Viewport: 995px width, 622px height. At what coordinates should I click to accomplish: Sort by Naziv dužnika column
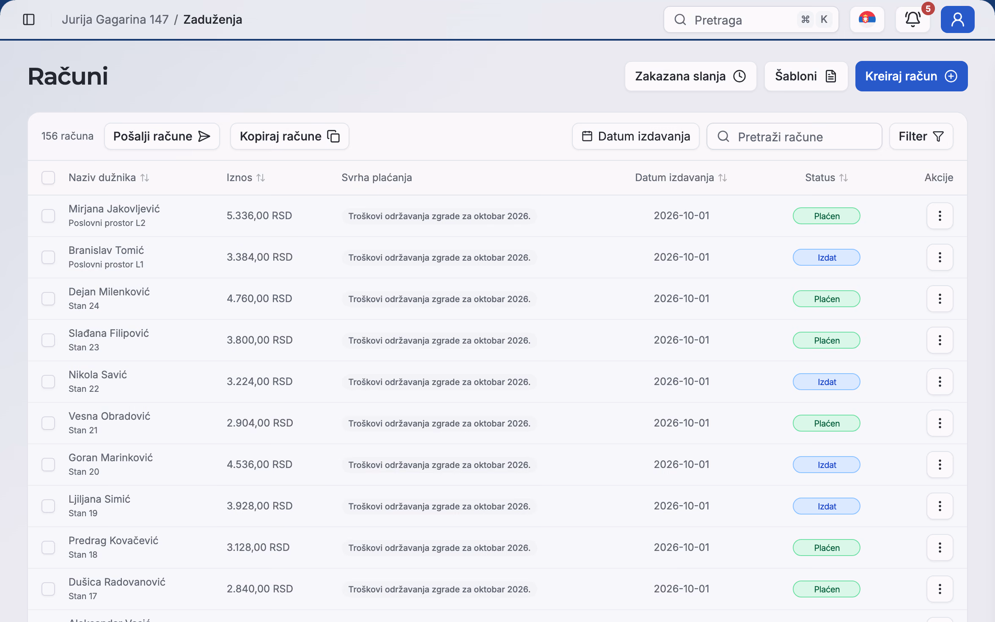point(109,178)
